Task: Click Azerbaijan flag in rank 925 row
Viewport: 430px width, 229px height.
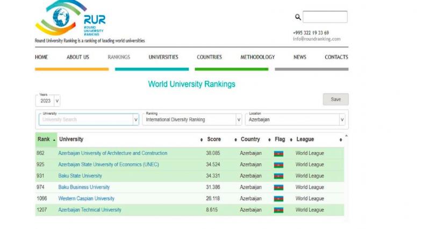Action: [278, 165]
